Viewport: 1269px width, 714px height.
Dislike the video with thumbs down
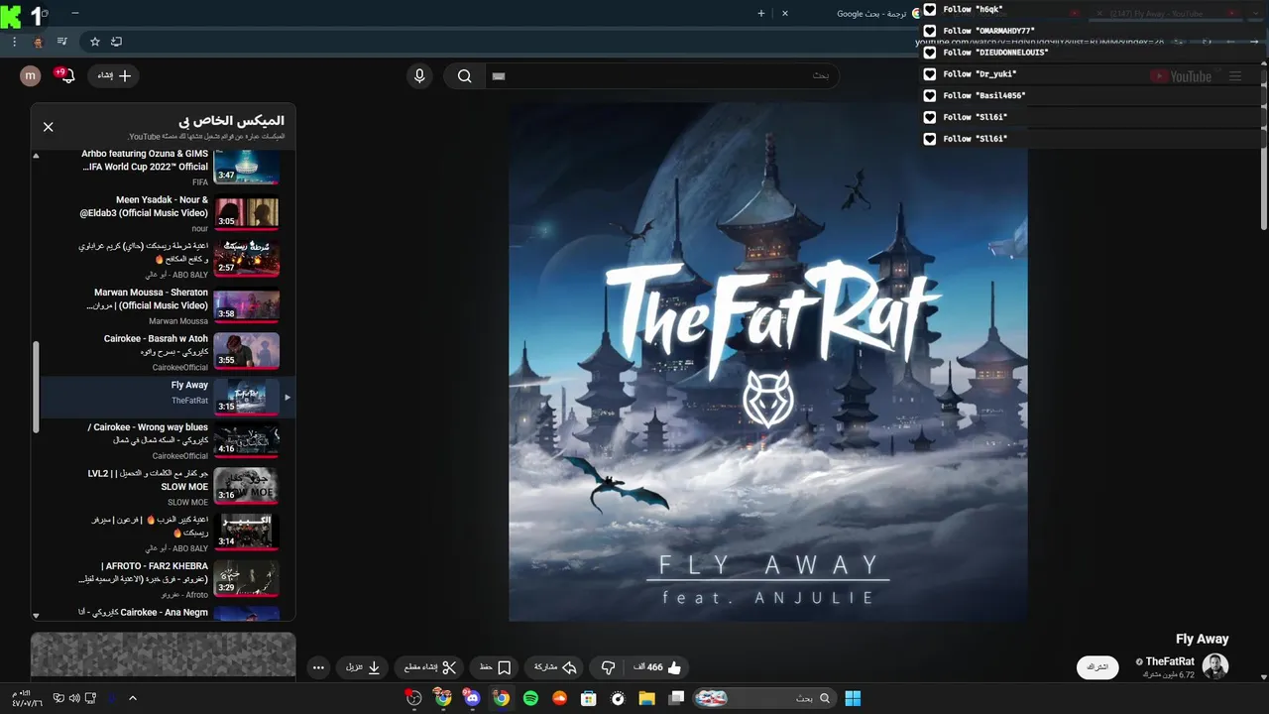point(609,667)
